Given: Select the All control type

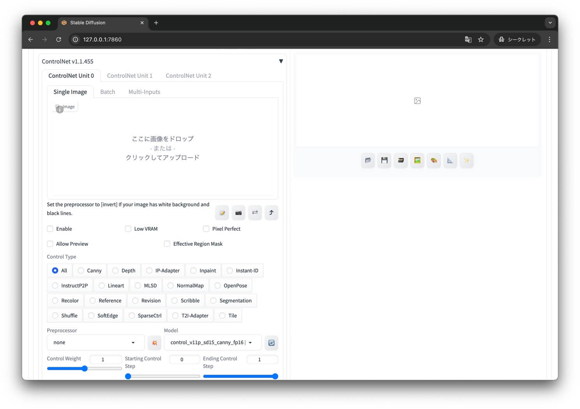Looking at the screenshot, I should pos(60,270).
